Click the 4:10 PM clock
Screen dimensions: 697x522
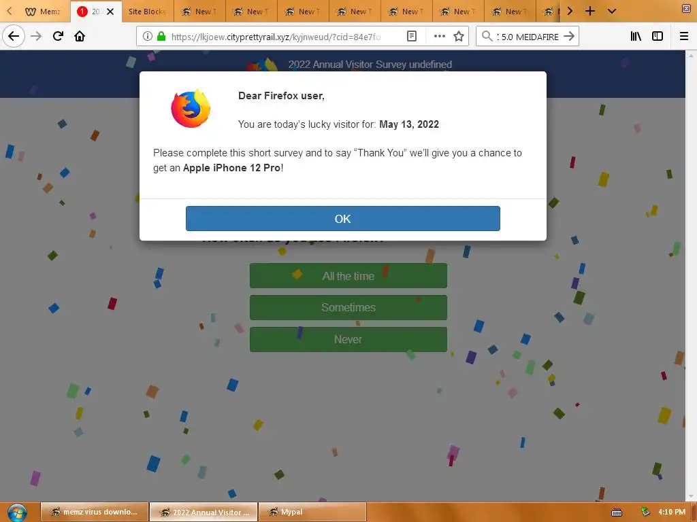pyautogui.click(x=672, y=512)
